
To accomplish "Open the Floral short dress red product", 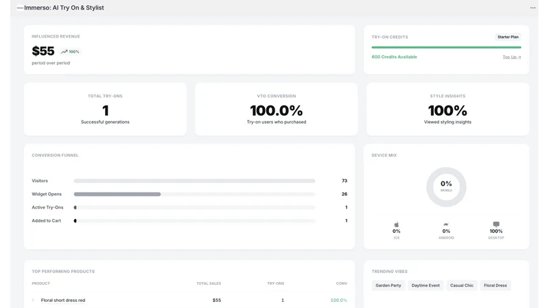I will [x=63, y=300].
